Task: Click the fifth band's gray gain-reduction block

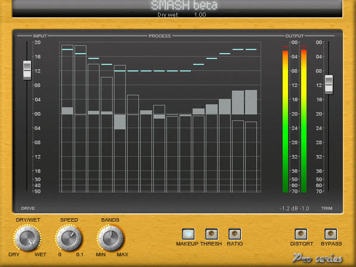Action: pyautogui.click(x=120, y=122)
